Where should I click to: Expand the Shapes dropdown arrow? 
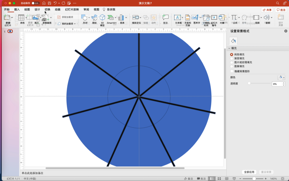89,17
